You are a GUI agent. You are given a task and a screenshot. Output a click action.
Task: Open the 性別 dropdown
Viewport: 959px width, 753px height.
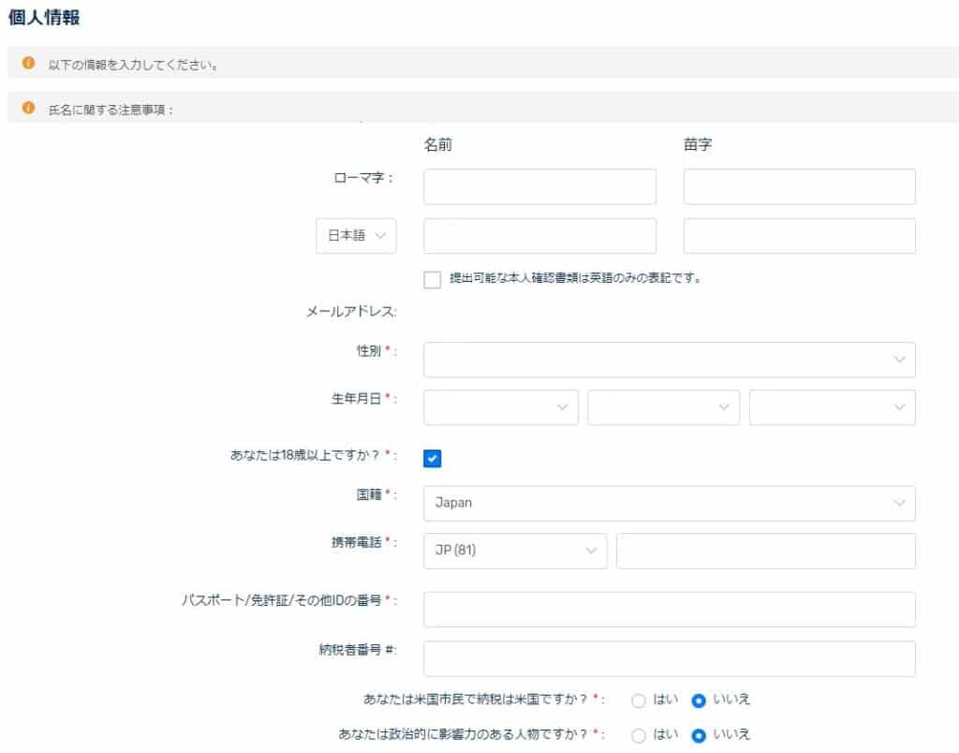click(669, 360)
